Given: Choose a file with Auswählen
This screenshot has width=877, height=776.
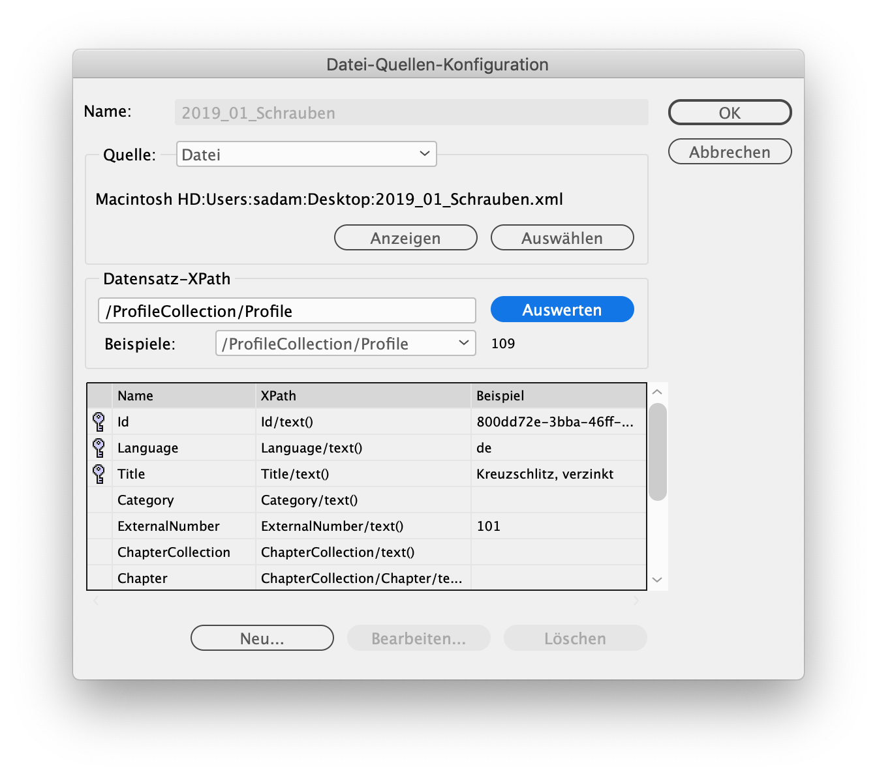Looking at the screenshot, I should (562, 238).
